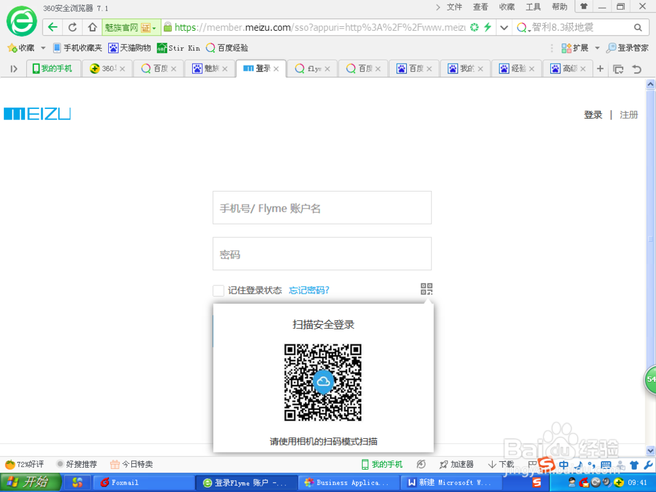Image resolution: width=656 pixels, height=492 pixels.
Task: Open Stir Kin bookmark
Action: tap(178, 48)
